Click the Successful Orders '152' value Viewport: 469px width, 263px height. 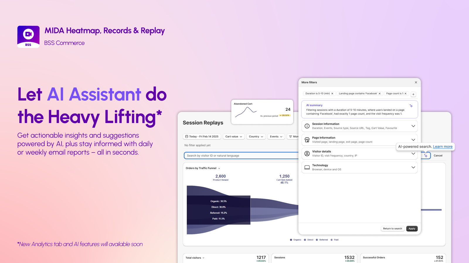[x=439, y=257]
